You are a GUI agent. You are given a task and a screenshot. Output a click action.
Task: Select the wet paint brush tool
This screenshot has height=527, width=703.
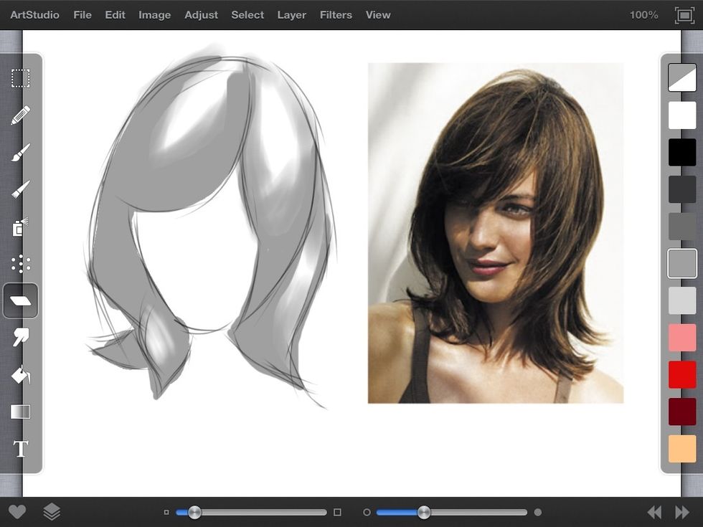[20, 152]
